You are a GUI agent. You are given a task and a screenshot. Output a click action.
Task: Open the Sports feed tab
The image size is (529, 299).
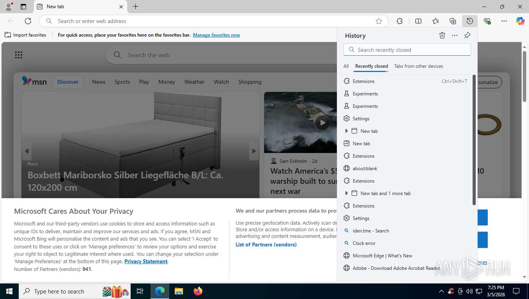click(x=122, y=82)
